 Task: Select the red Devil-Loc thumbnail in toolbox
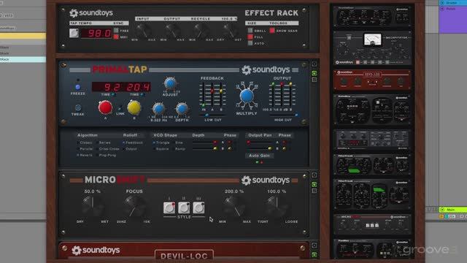[372, 80]
